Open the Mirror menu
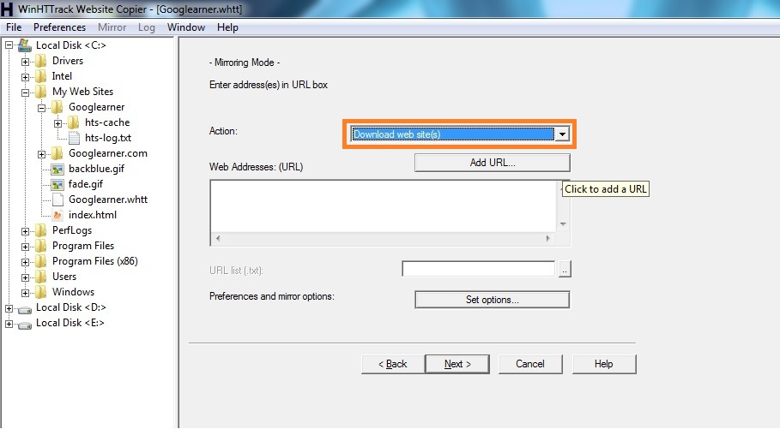The width and height of the screenshot is (780, 435). [x=112, y=27]
